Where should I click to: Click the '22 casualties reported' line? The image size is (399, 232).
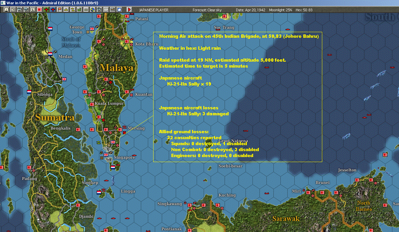194,138
